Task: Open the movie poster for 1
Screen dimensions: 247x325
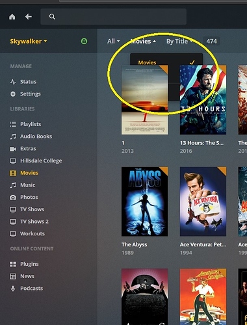Action: (144, 99)
